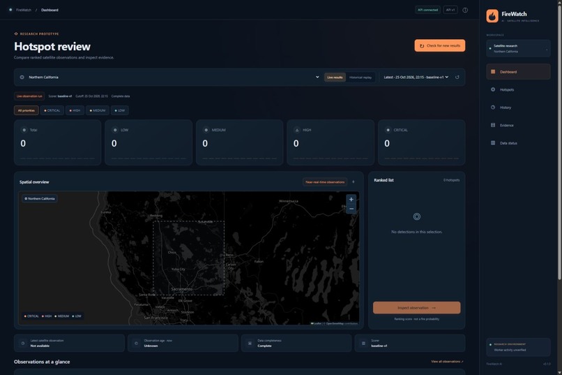Click Check for new results button

tap(440, 45)
